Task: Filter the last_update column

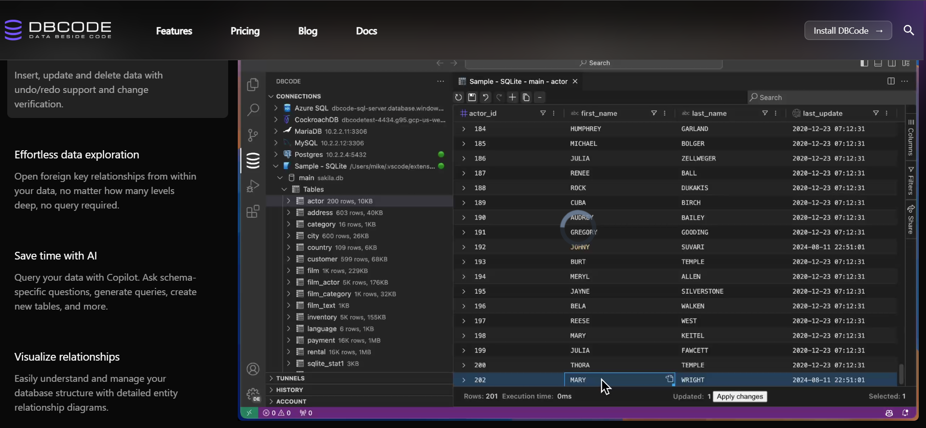Action: point(876,113)
